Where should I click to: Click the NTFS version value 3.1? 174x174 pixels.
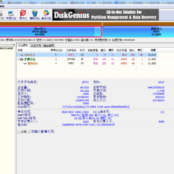[162, 112]
